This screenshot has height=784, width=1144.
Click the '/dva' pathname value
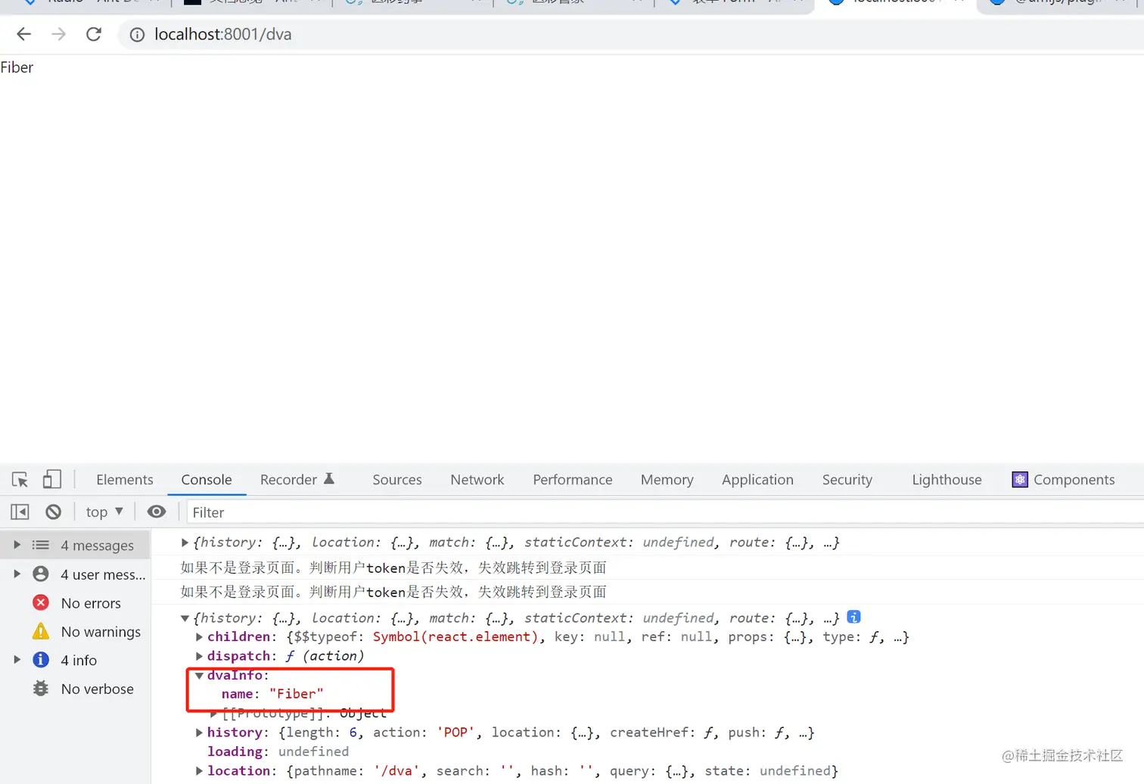[x=396, y=771]
